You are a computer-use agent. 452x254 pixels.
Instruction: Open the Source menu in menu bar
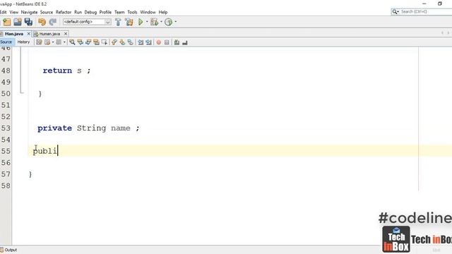[x=47, y=12]
